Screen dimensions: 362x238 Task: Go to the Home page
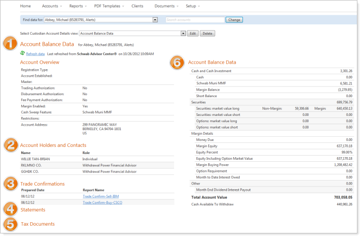coord(25,6)
